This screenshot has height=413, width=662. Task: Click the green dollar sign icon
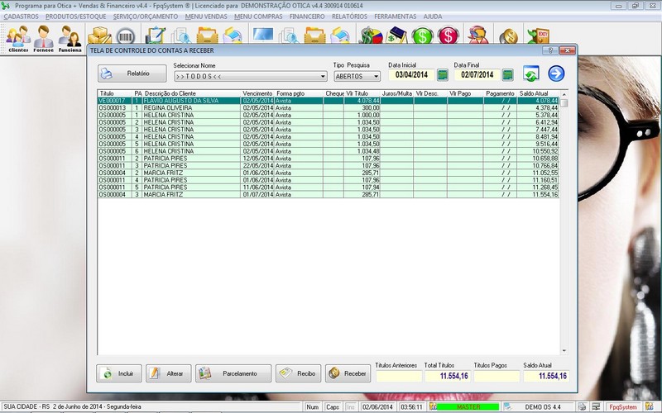tap(423, 36)
